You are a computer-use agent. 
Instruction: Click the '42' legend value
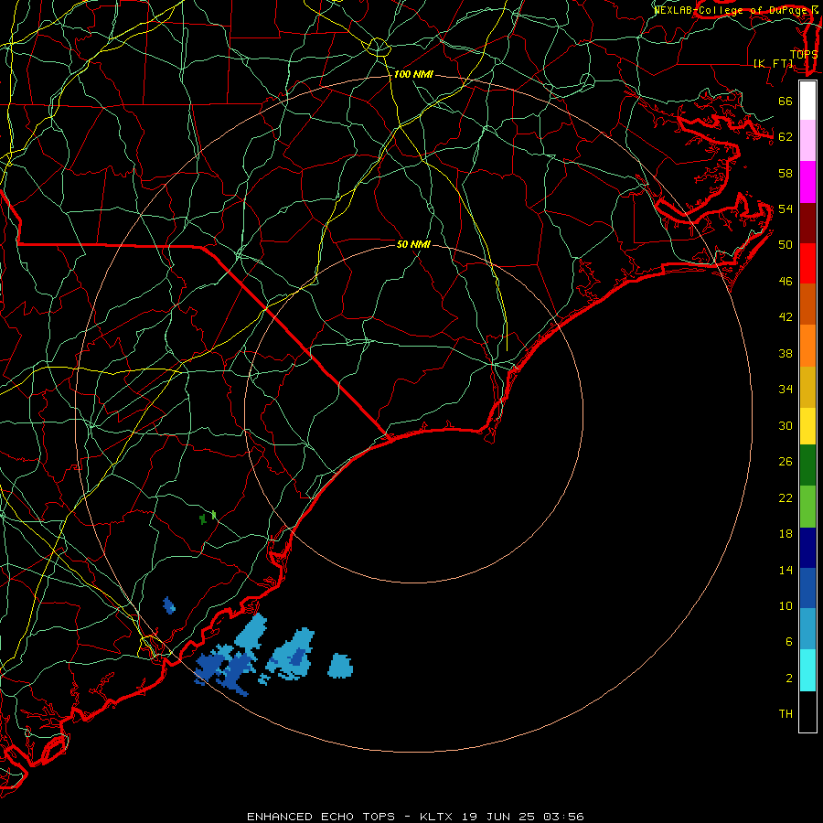point(786,316)
